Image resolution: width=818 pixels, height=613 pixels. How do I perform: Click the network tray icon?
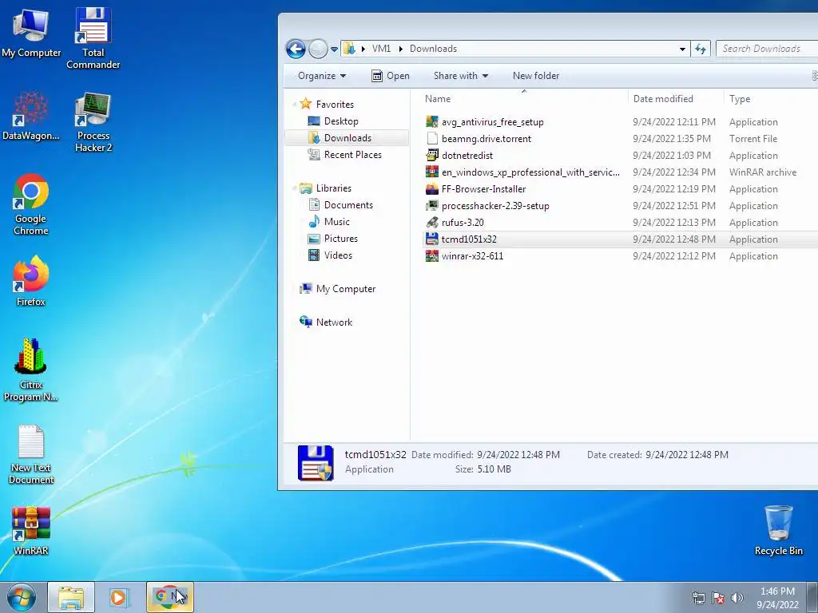coord(698,598)
